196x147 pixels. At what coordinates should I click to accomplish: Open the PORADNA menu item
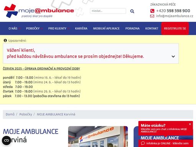click(x=132, y=28)
